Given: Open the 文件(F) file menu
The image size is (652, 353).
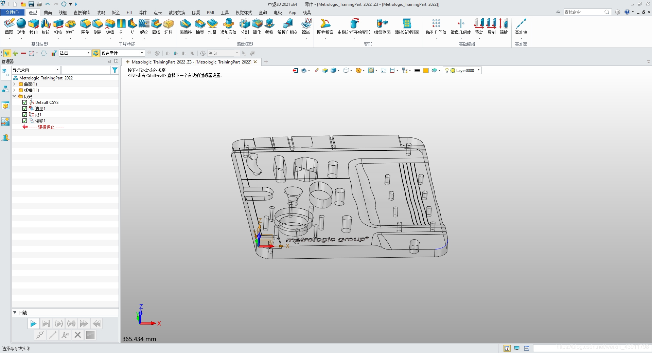Looking at the screenshot, I should [x=12, y=12].
